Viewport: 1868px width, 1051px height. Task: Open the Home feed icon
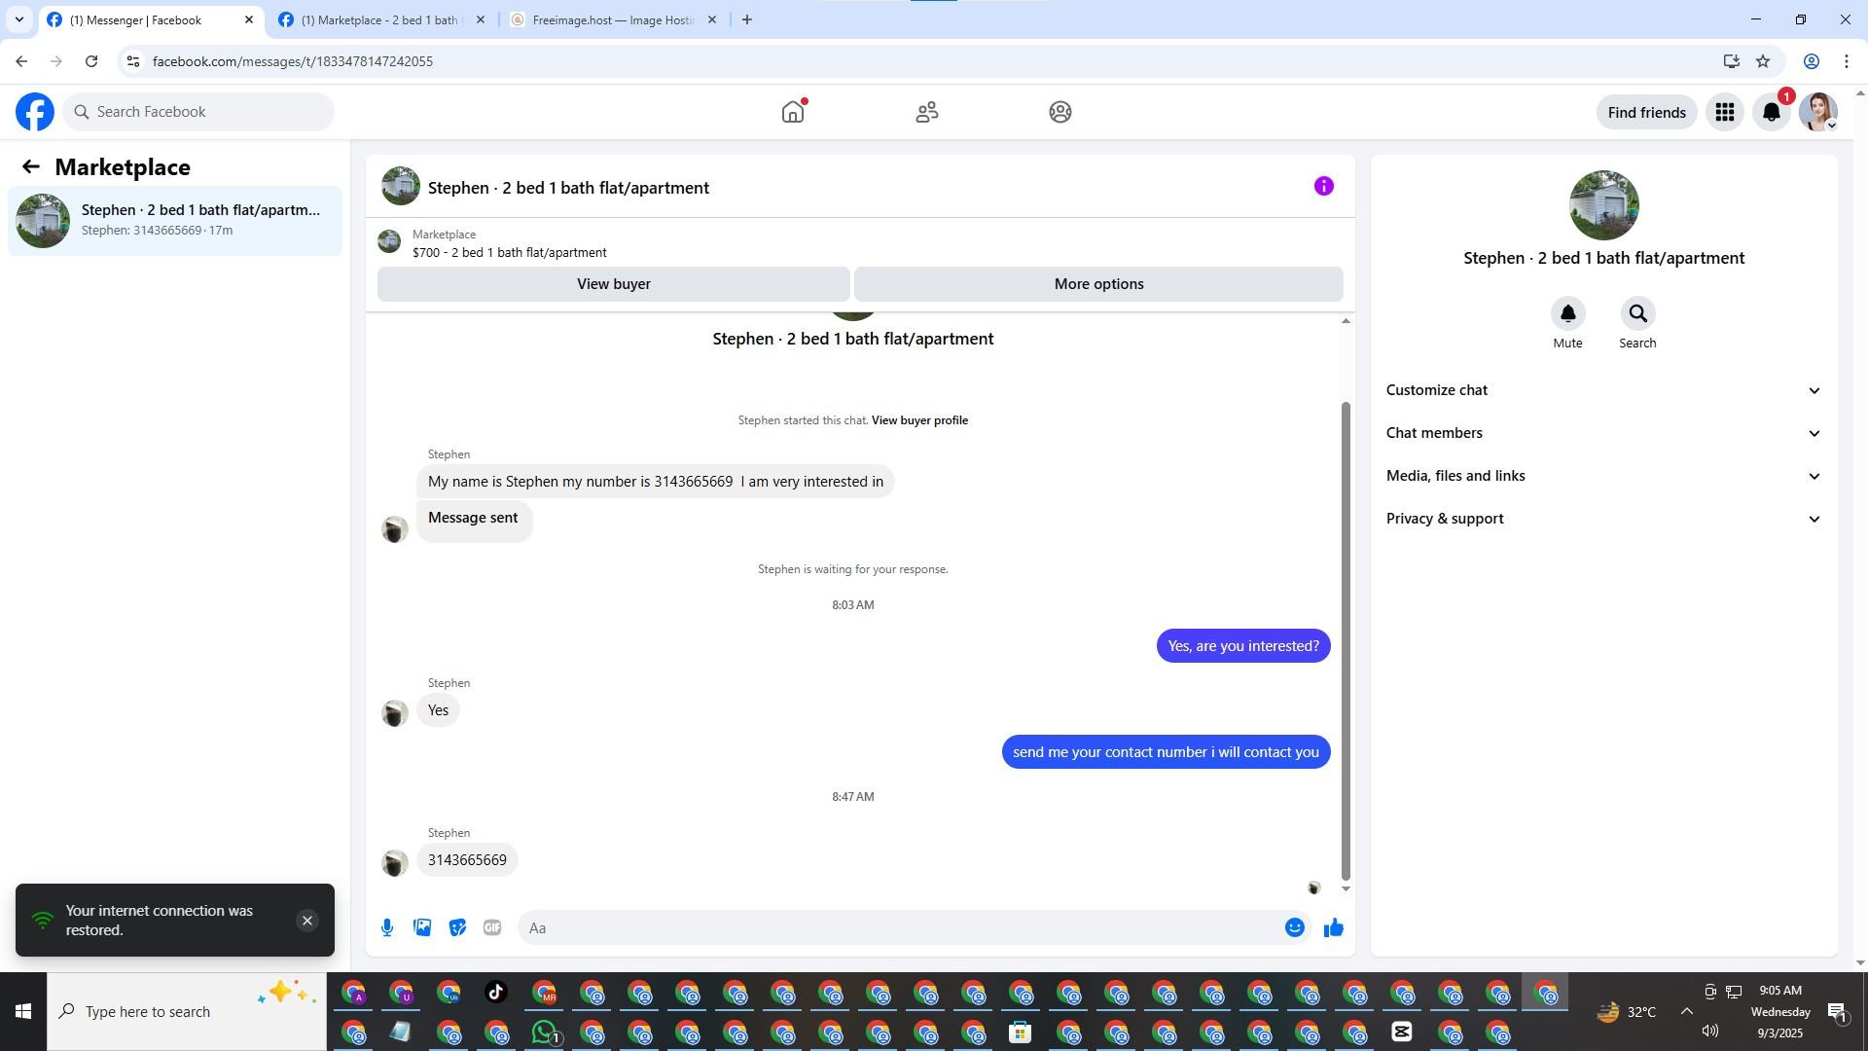point(793,112)
